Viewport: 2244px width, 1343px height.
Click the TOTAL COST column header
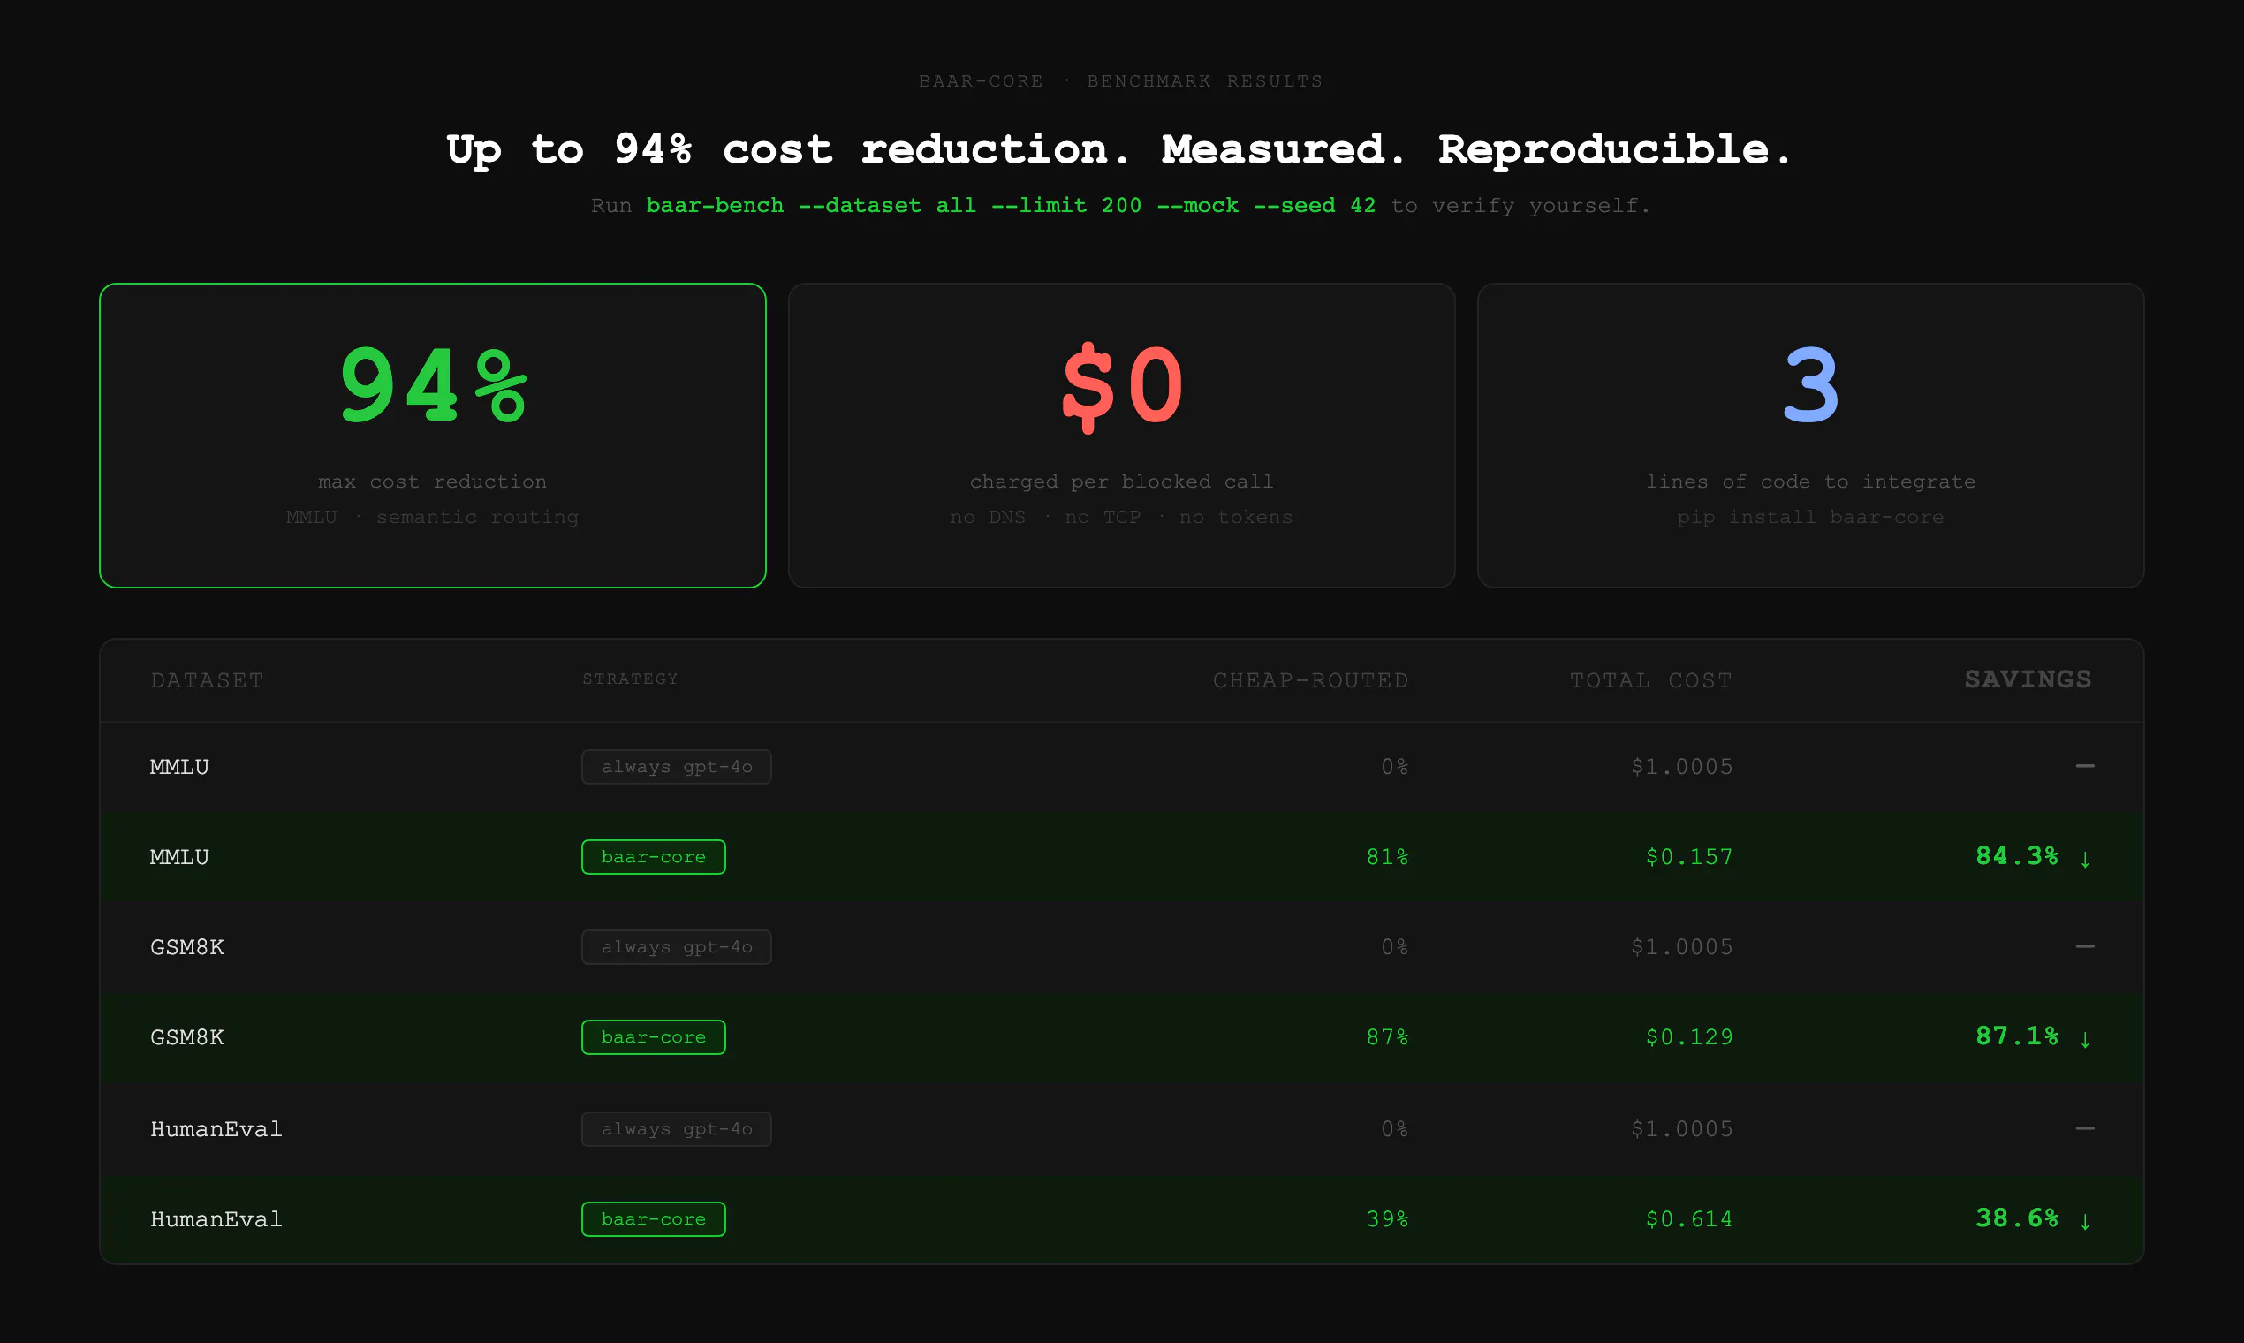pos(1650,680)
